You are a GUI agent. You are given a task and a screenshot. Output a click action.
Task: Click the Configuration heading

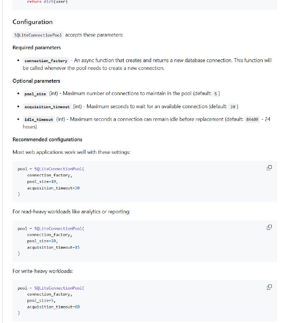(32, 22)
